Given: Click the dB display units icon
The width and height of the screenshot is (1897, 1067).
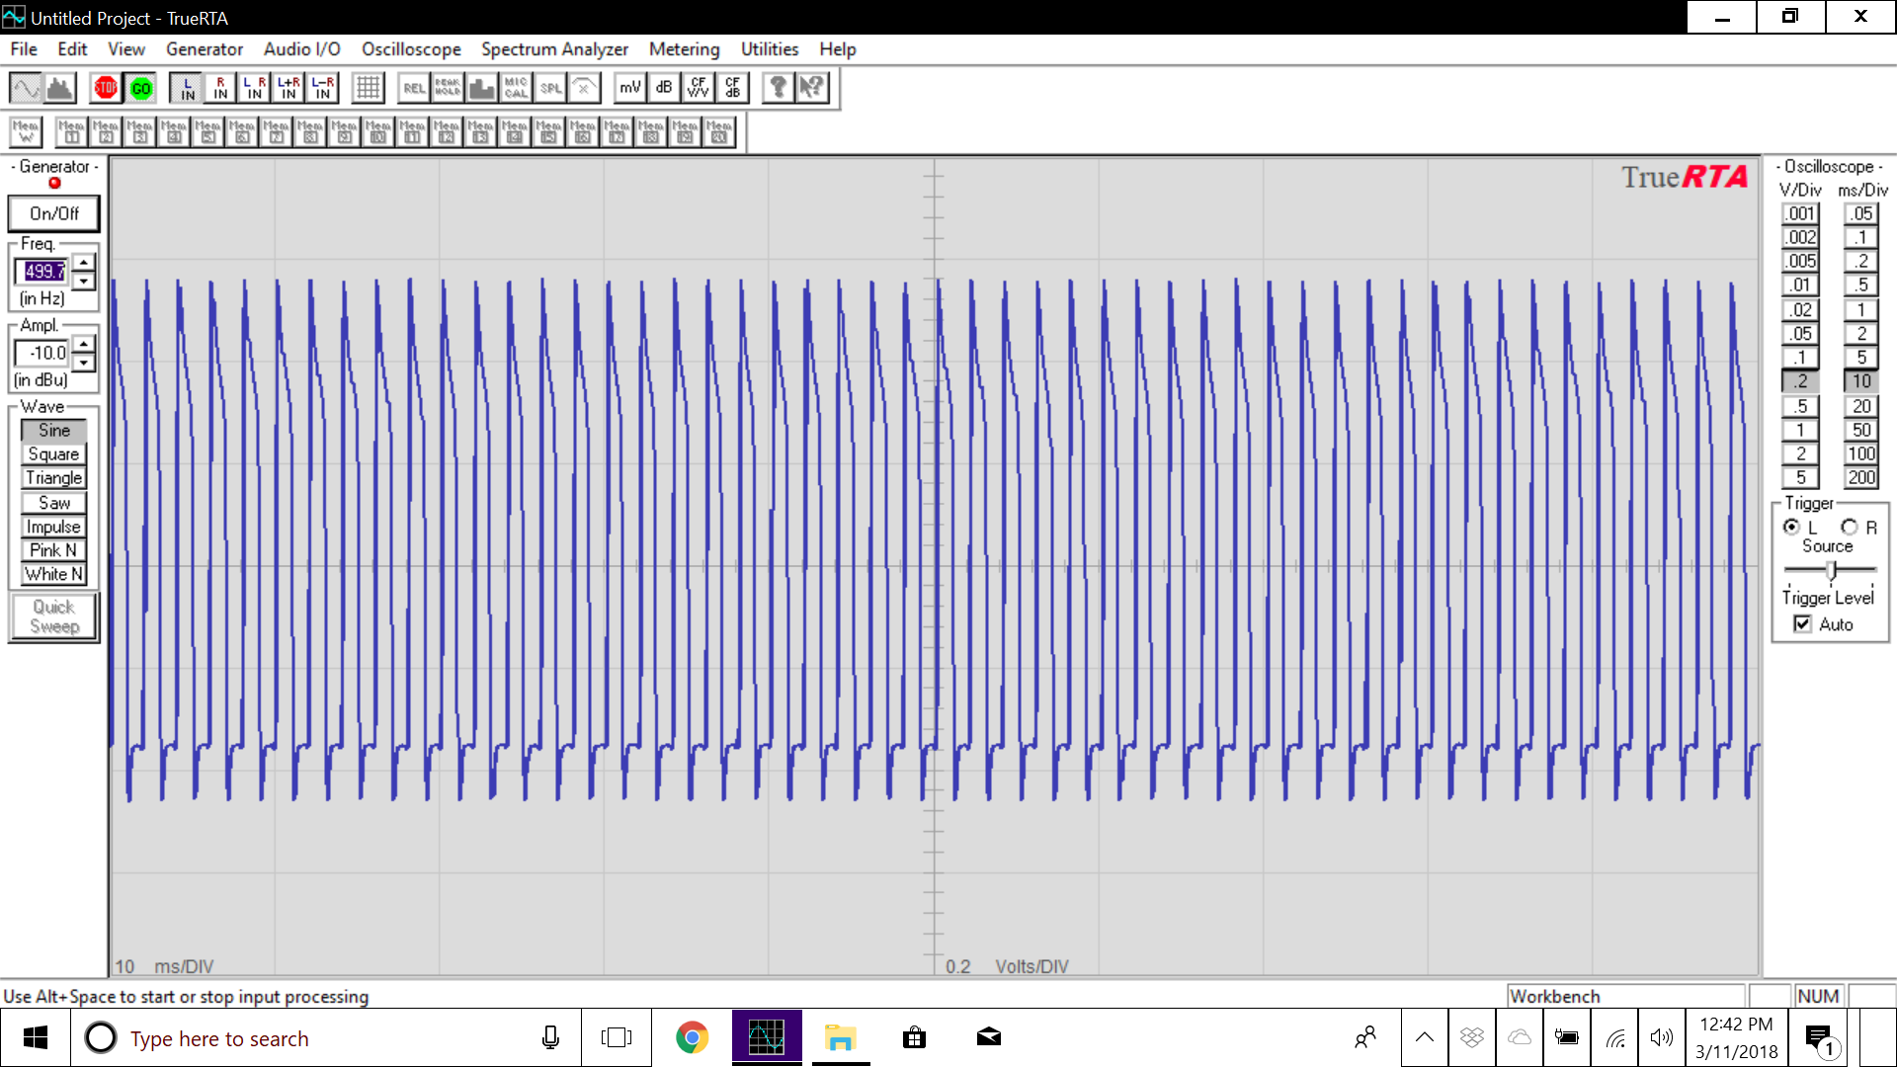Looking at the screenshot, I should (x=664, y=88).
